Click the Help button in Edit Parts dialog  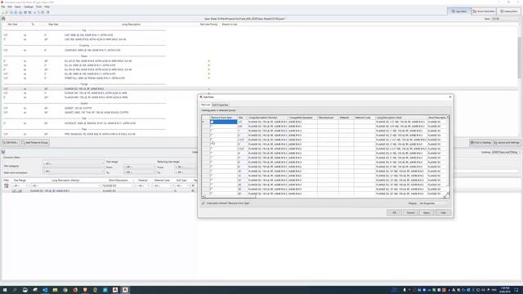click(443, 212)
